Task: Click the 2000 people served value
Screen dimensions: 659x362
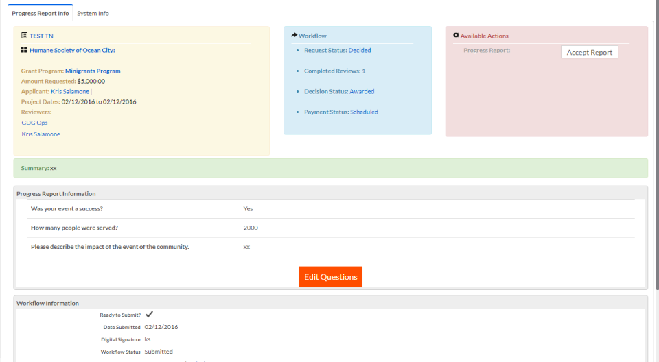Action: tap(251, 228)
